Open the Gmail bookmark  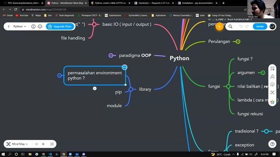pos(7,16)
